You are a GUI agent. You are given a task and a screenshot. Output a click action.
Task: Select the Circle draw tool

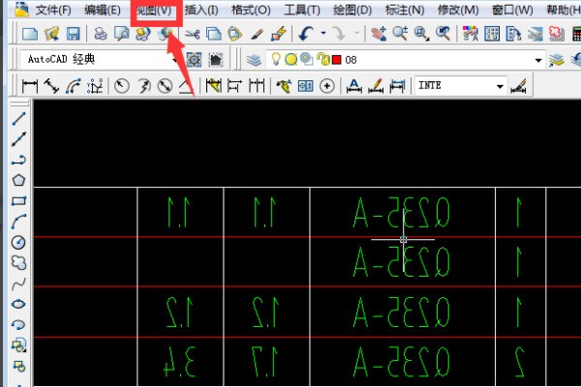pos(17,242)
